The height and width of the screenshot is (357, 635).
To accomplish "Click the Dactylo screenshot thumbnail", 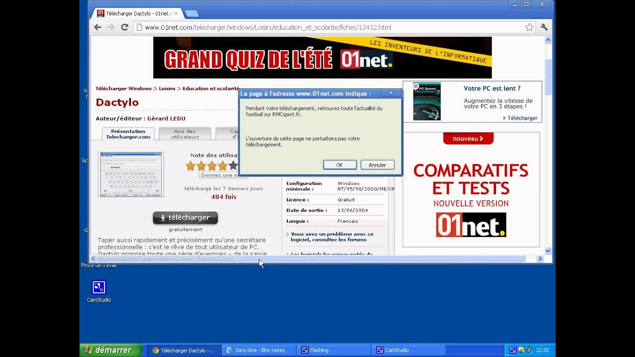I will click(x=131, y=175).
